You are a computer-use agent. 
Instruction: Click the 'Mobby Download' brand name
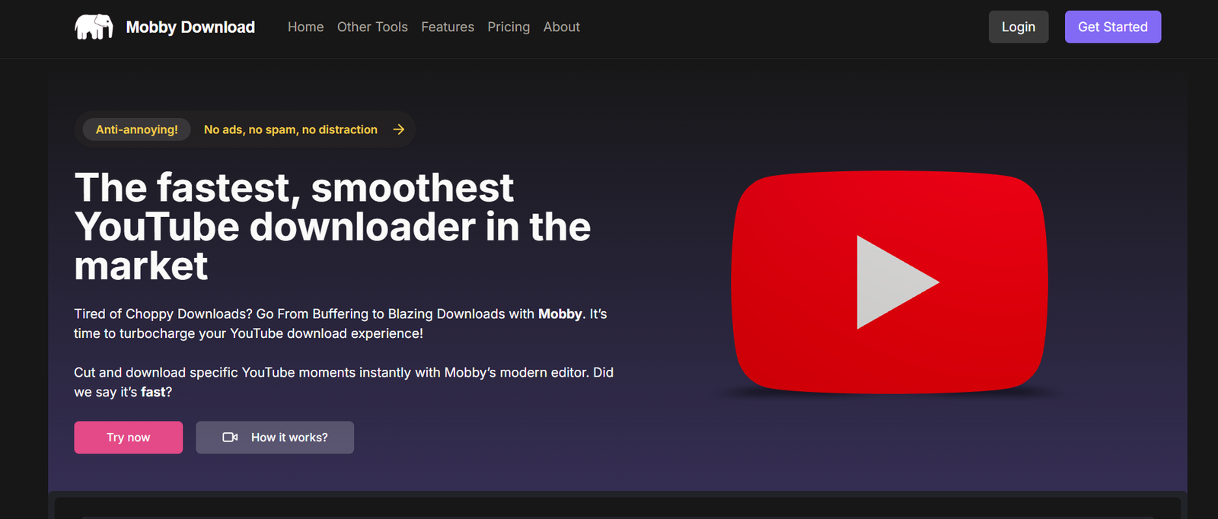(x=190, y=27)
